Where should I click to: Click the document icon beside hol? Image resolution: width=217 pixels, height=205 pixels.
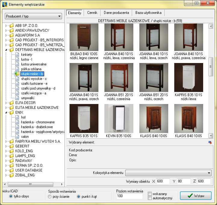click(x=17, y=117)
